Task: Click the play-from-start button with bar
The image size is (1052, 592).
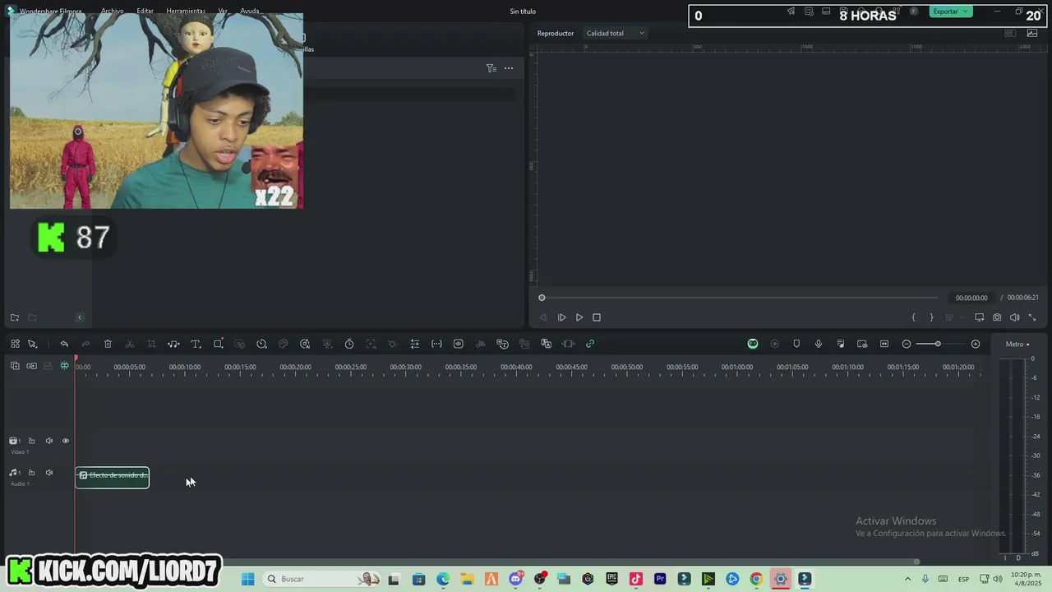Action: click(x=561, y=317)
